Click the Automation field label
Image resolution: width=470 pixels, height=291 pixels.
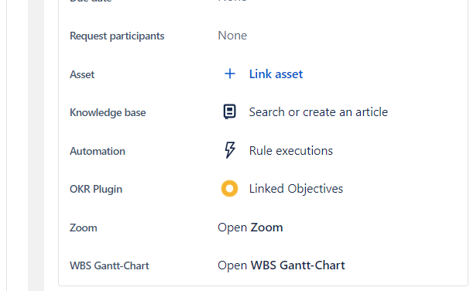pyautogui.click(x=98, y=151)
